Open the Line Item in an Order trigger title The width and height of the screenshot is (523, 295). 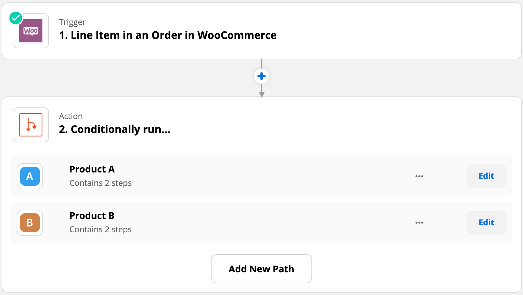(168, 35)
